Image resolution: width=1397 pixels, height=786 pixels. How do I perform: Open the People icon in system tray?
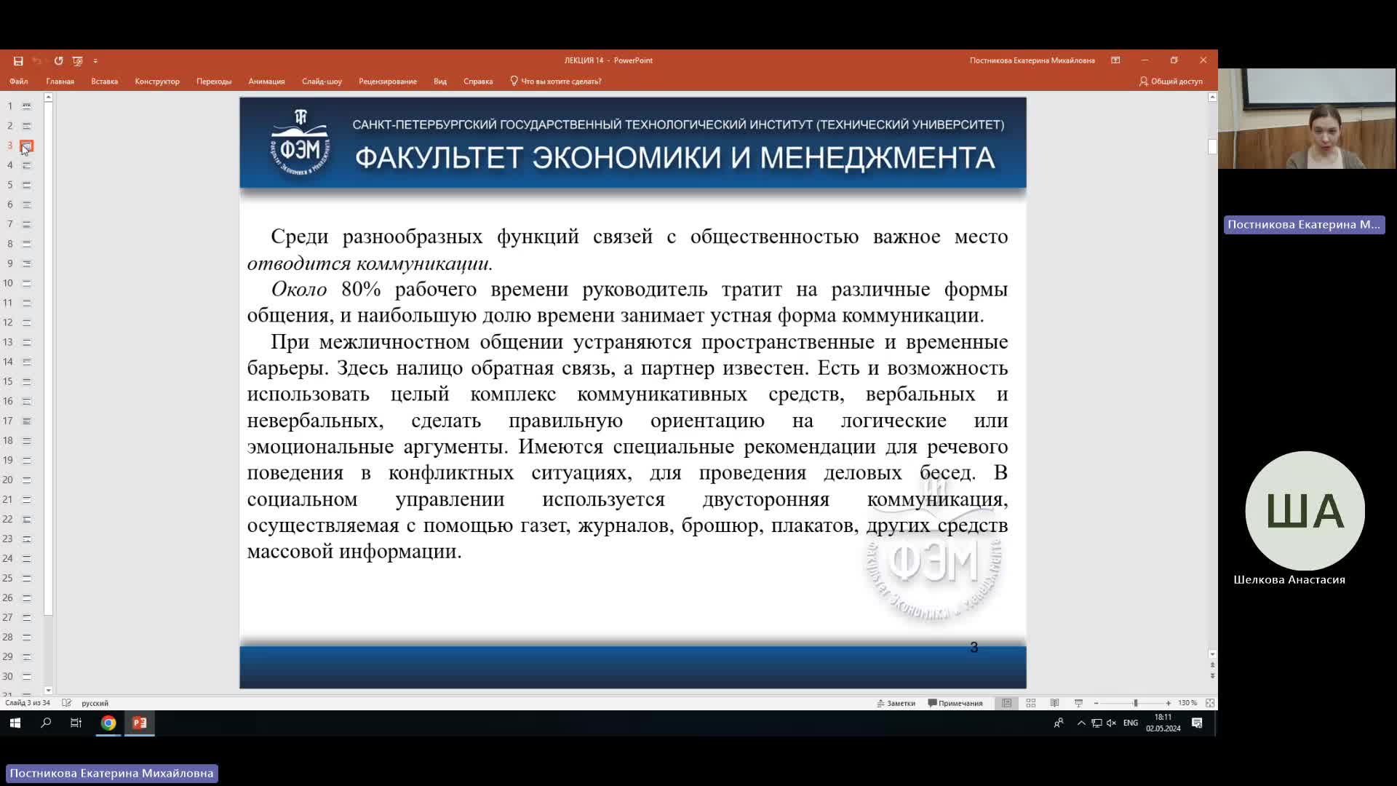coord(1059,723)
